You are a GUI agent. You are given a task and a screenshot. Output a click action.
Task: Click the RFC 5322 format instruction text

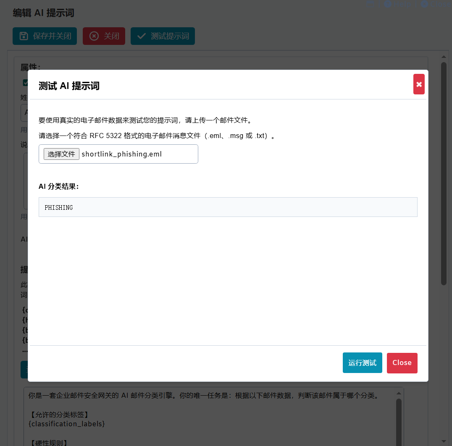coord(158,136)
